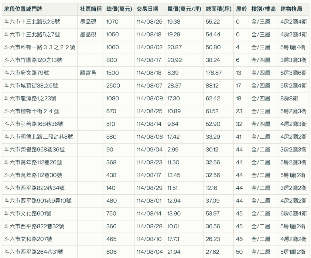Click unit price 8.39
Screen dimensions: 311x258
pyautogui.click(x=173, y=73)
